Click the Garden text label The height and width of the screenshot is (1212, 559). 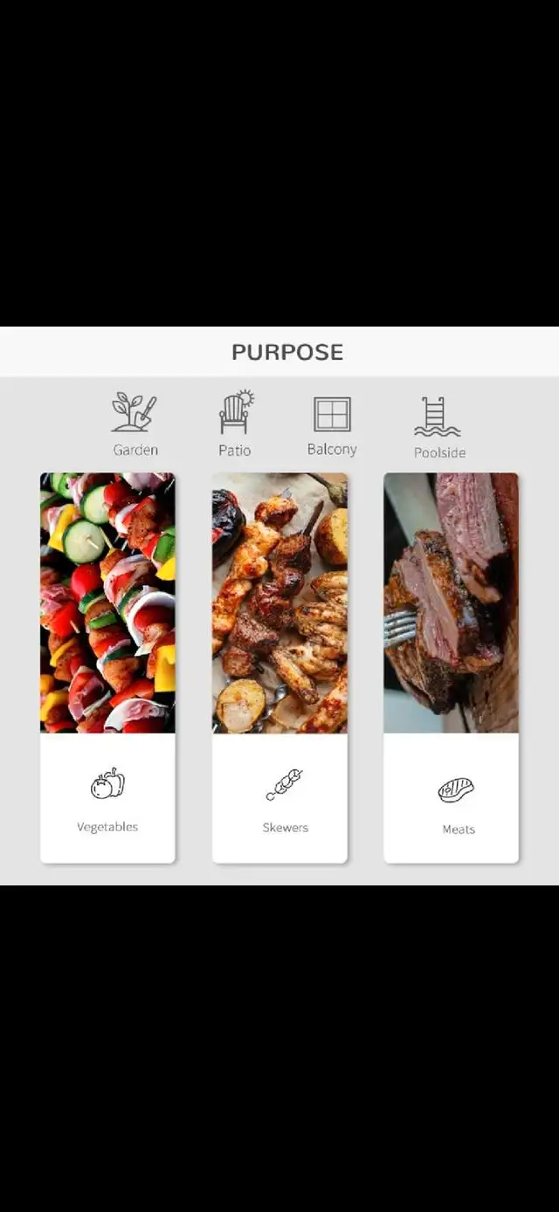pyautogui.click(x=135, y=451)
